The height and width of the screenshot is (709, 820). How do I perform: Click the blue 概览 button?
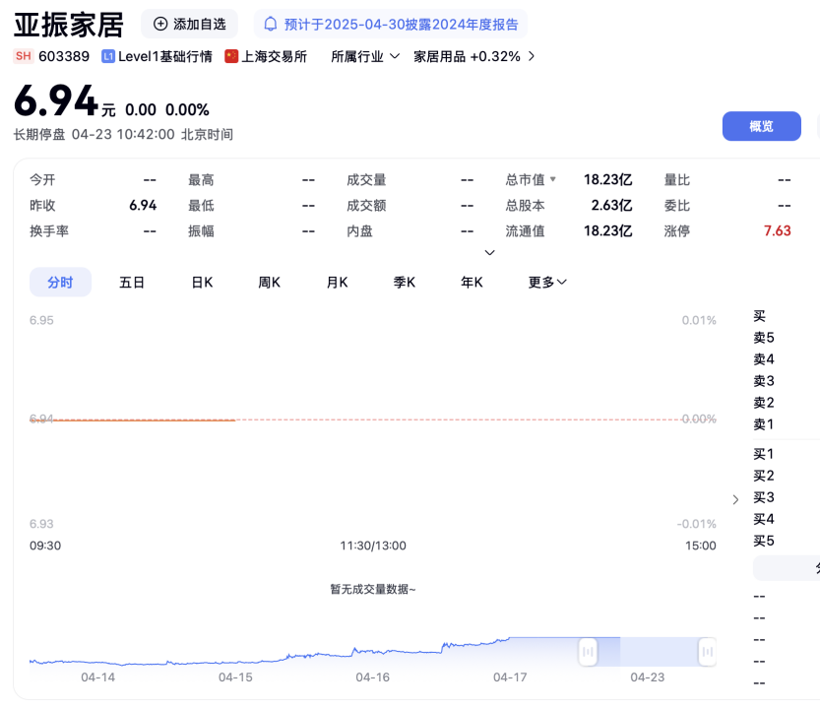coord(762,126)
